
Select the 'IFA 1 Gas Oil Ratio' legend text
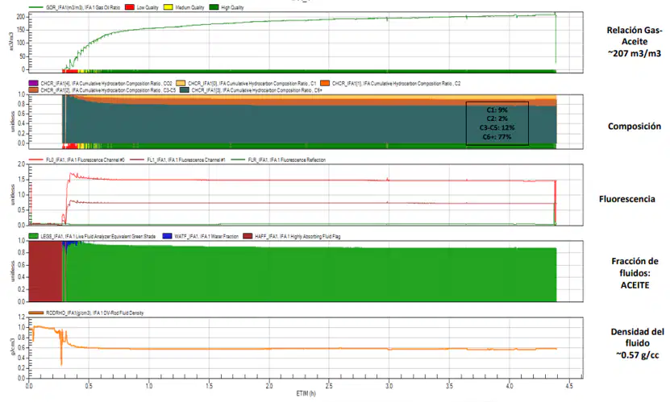tap(102, 8)
